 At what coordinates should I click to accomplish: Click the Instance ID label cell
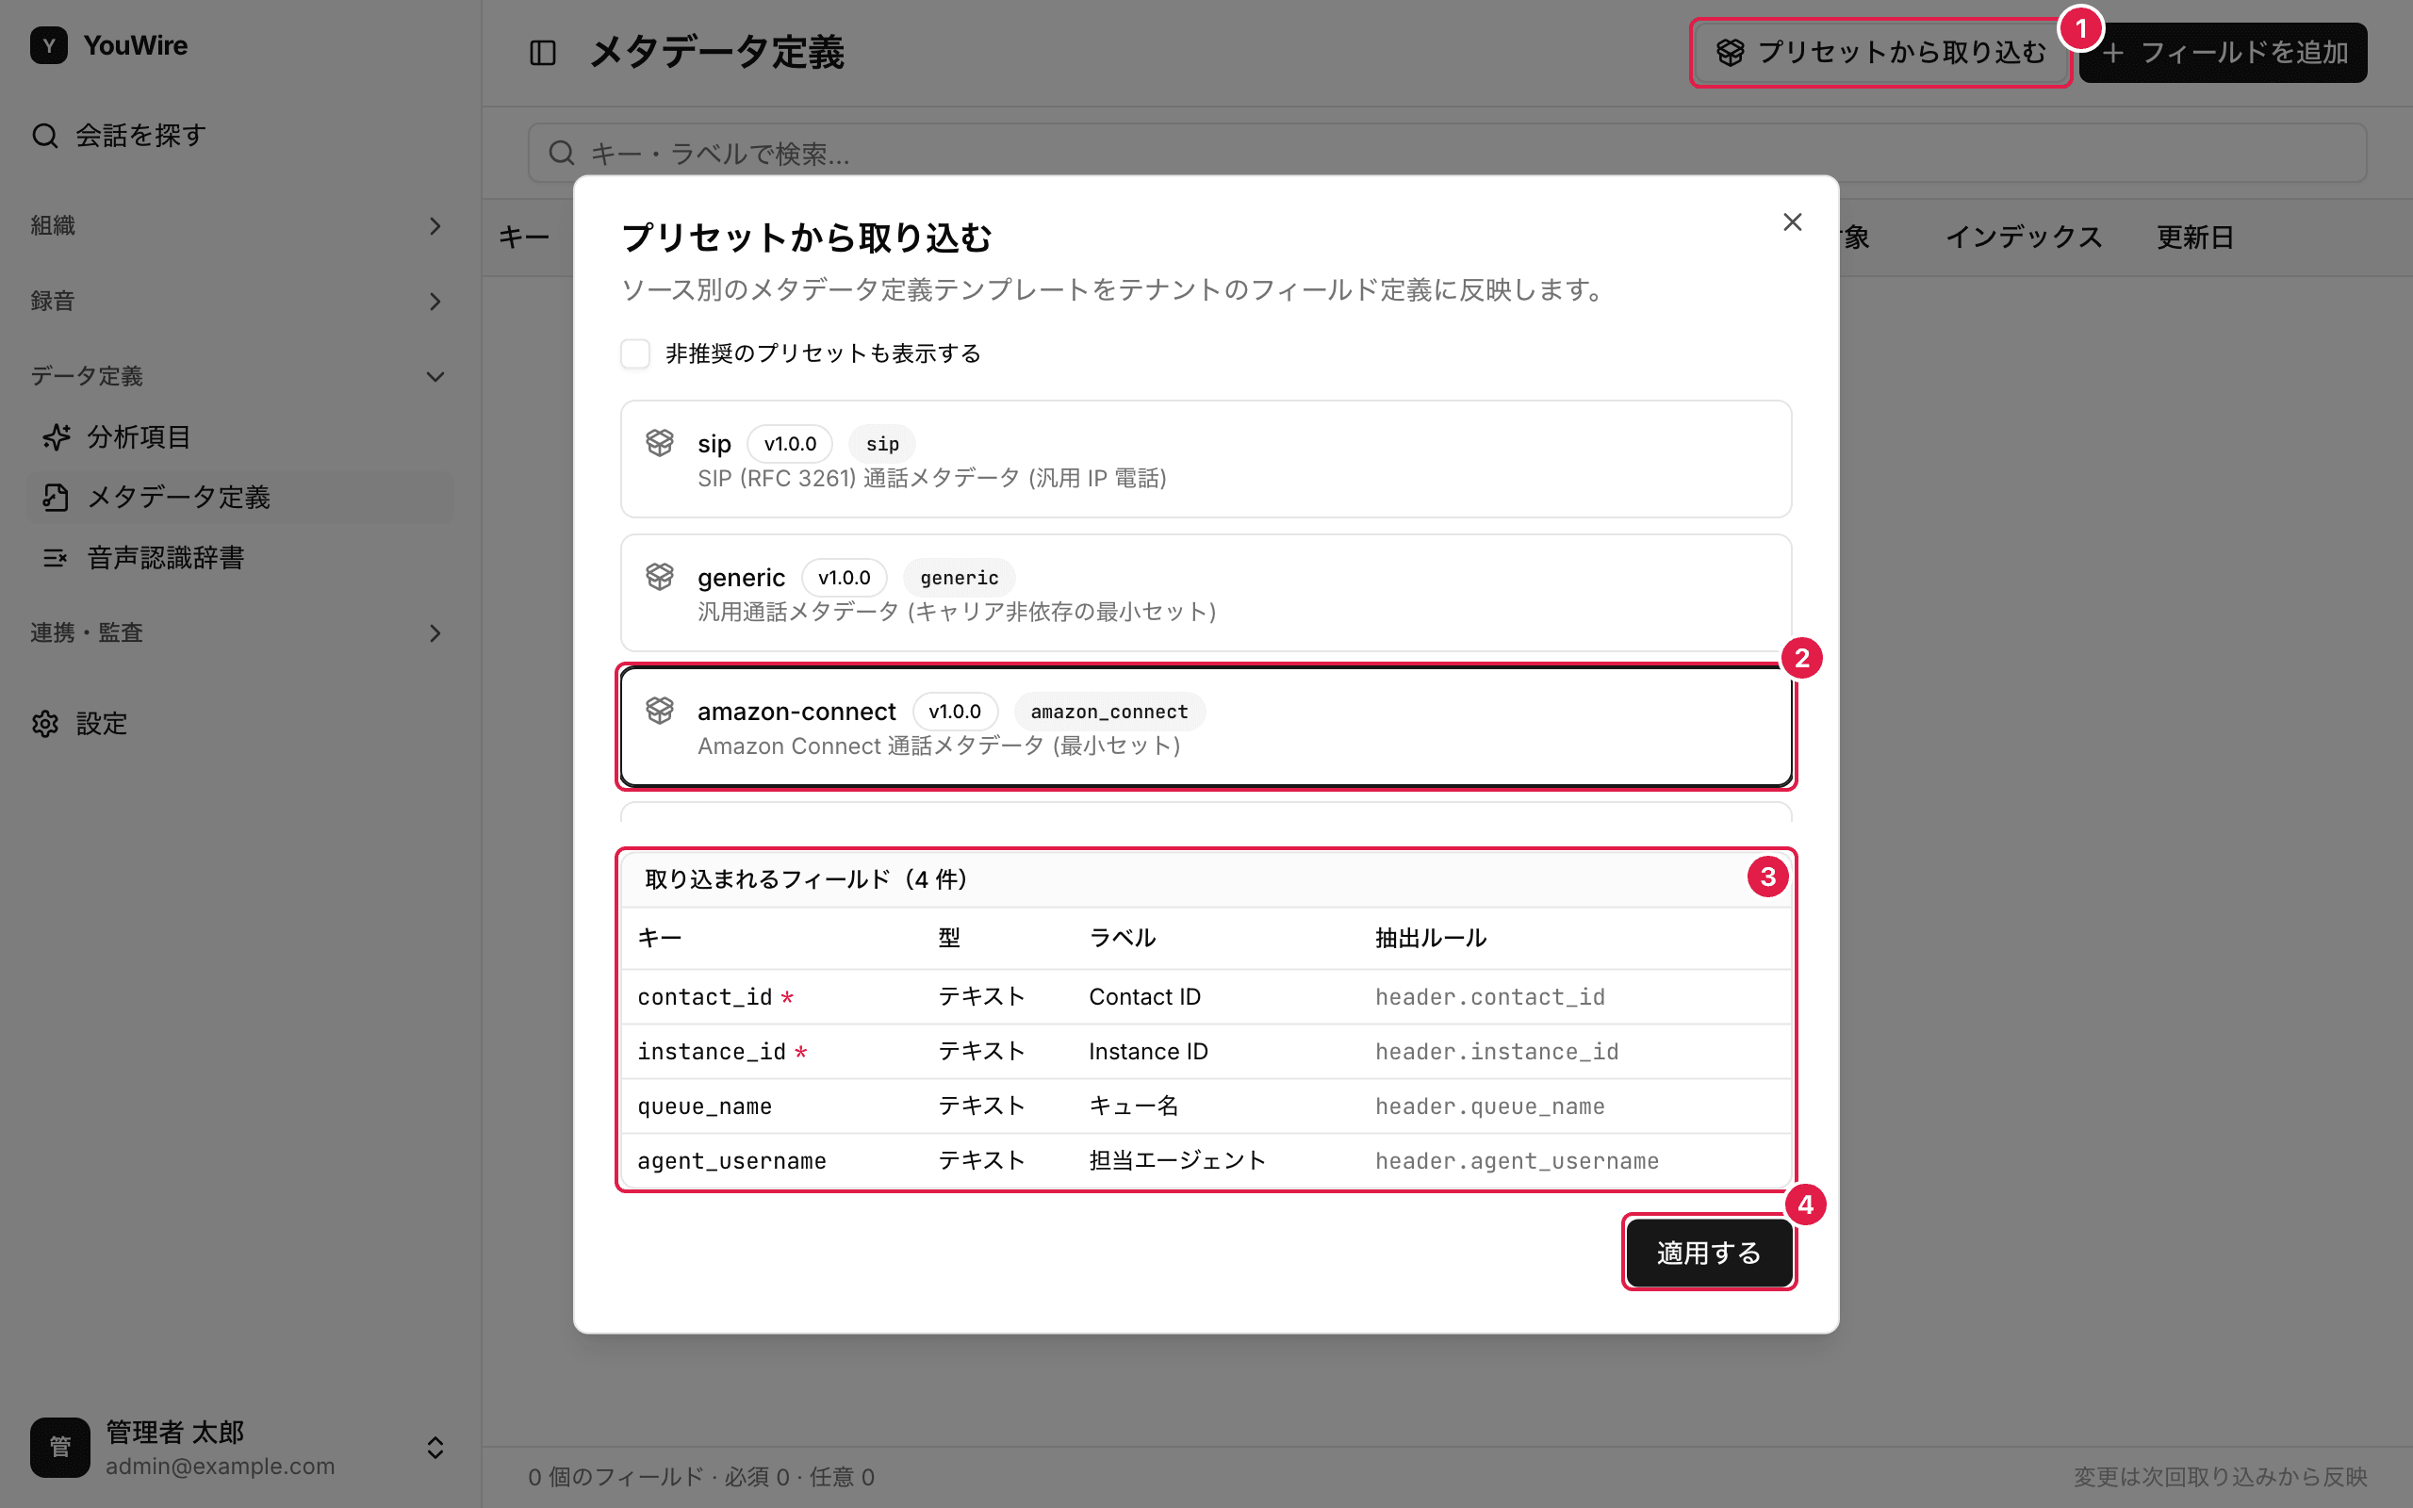1148,1052
